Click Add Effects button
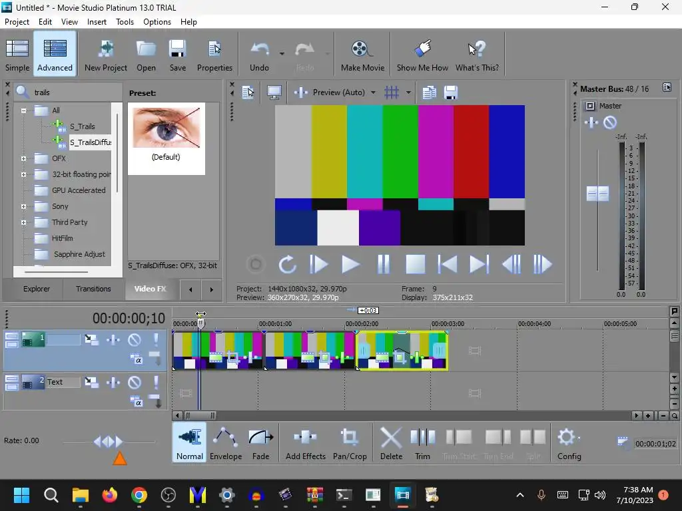This screenshot has height=511, width=682. 305,443
